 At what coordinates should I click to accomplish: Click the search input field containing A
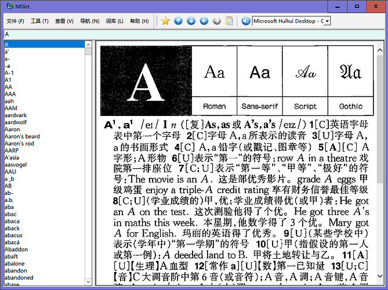click(x=194, y=34)
